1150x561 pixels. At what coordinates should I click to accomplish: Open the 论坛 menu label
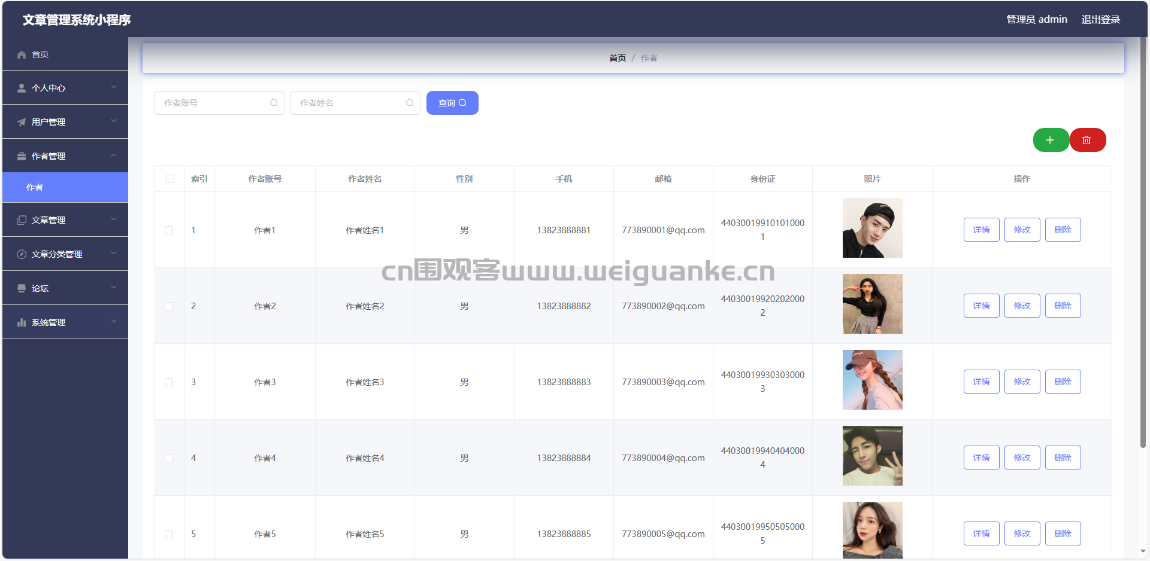pyautogui.click(x=40, y=288)
